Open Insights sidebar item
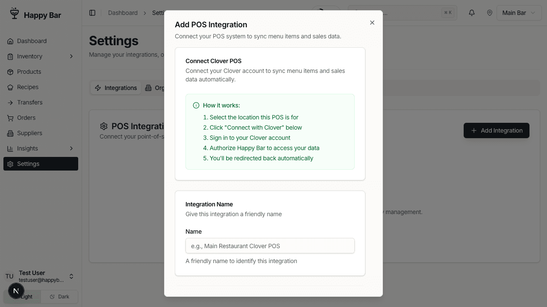This screenshot has height=307, width=547. (x=41, y=148)
